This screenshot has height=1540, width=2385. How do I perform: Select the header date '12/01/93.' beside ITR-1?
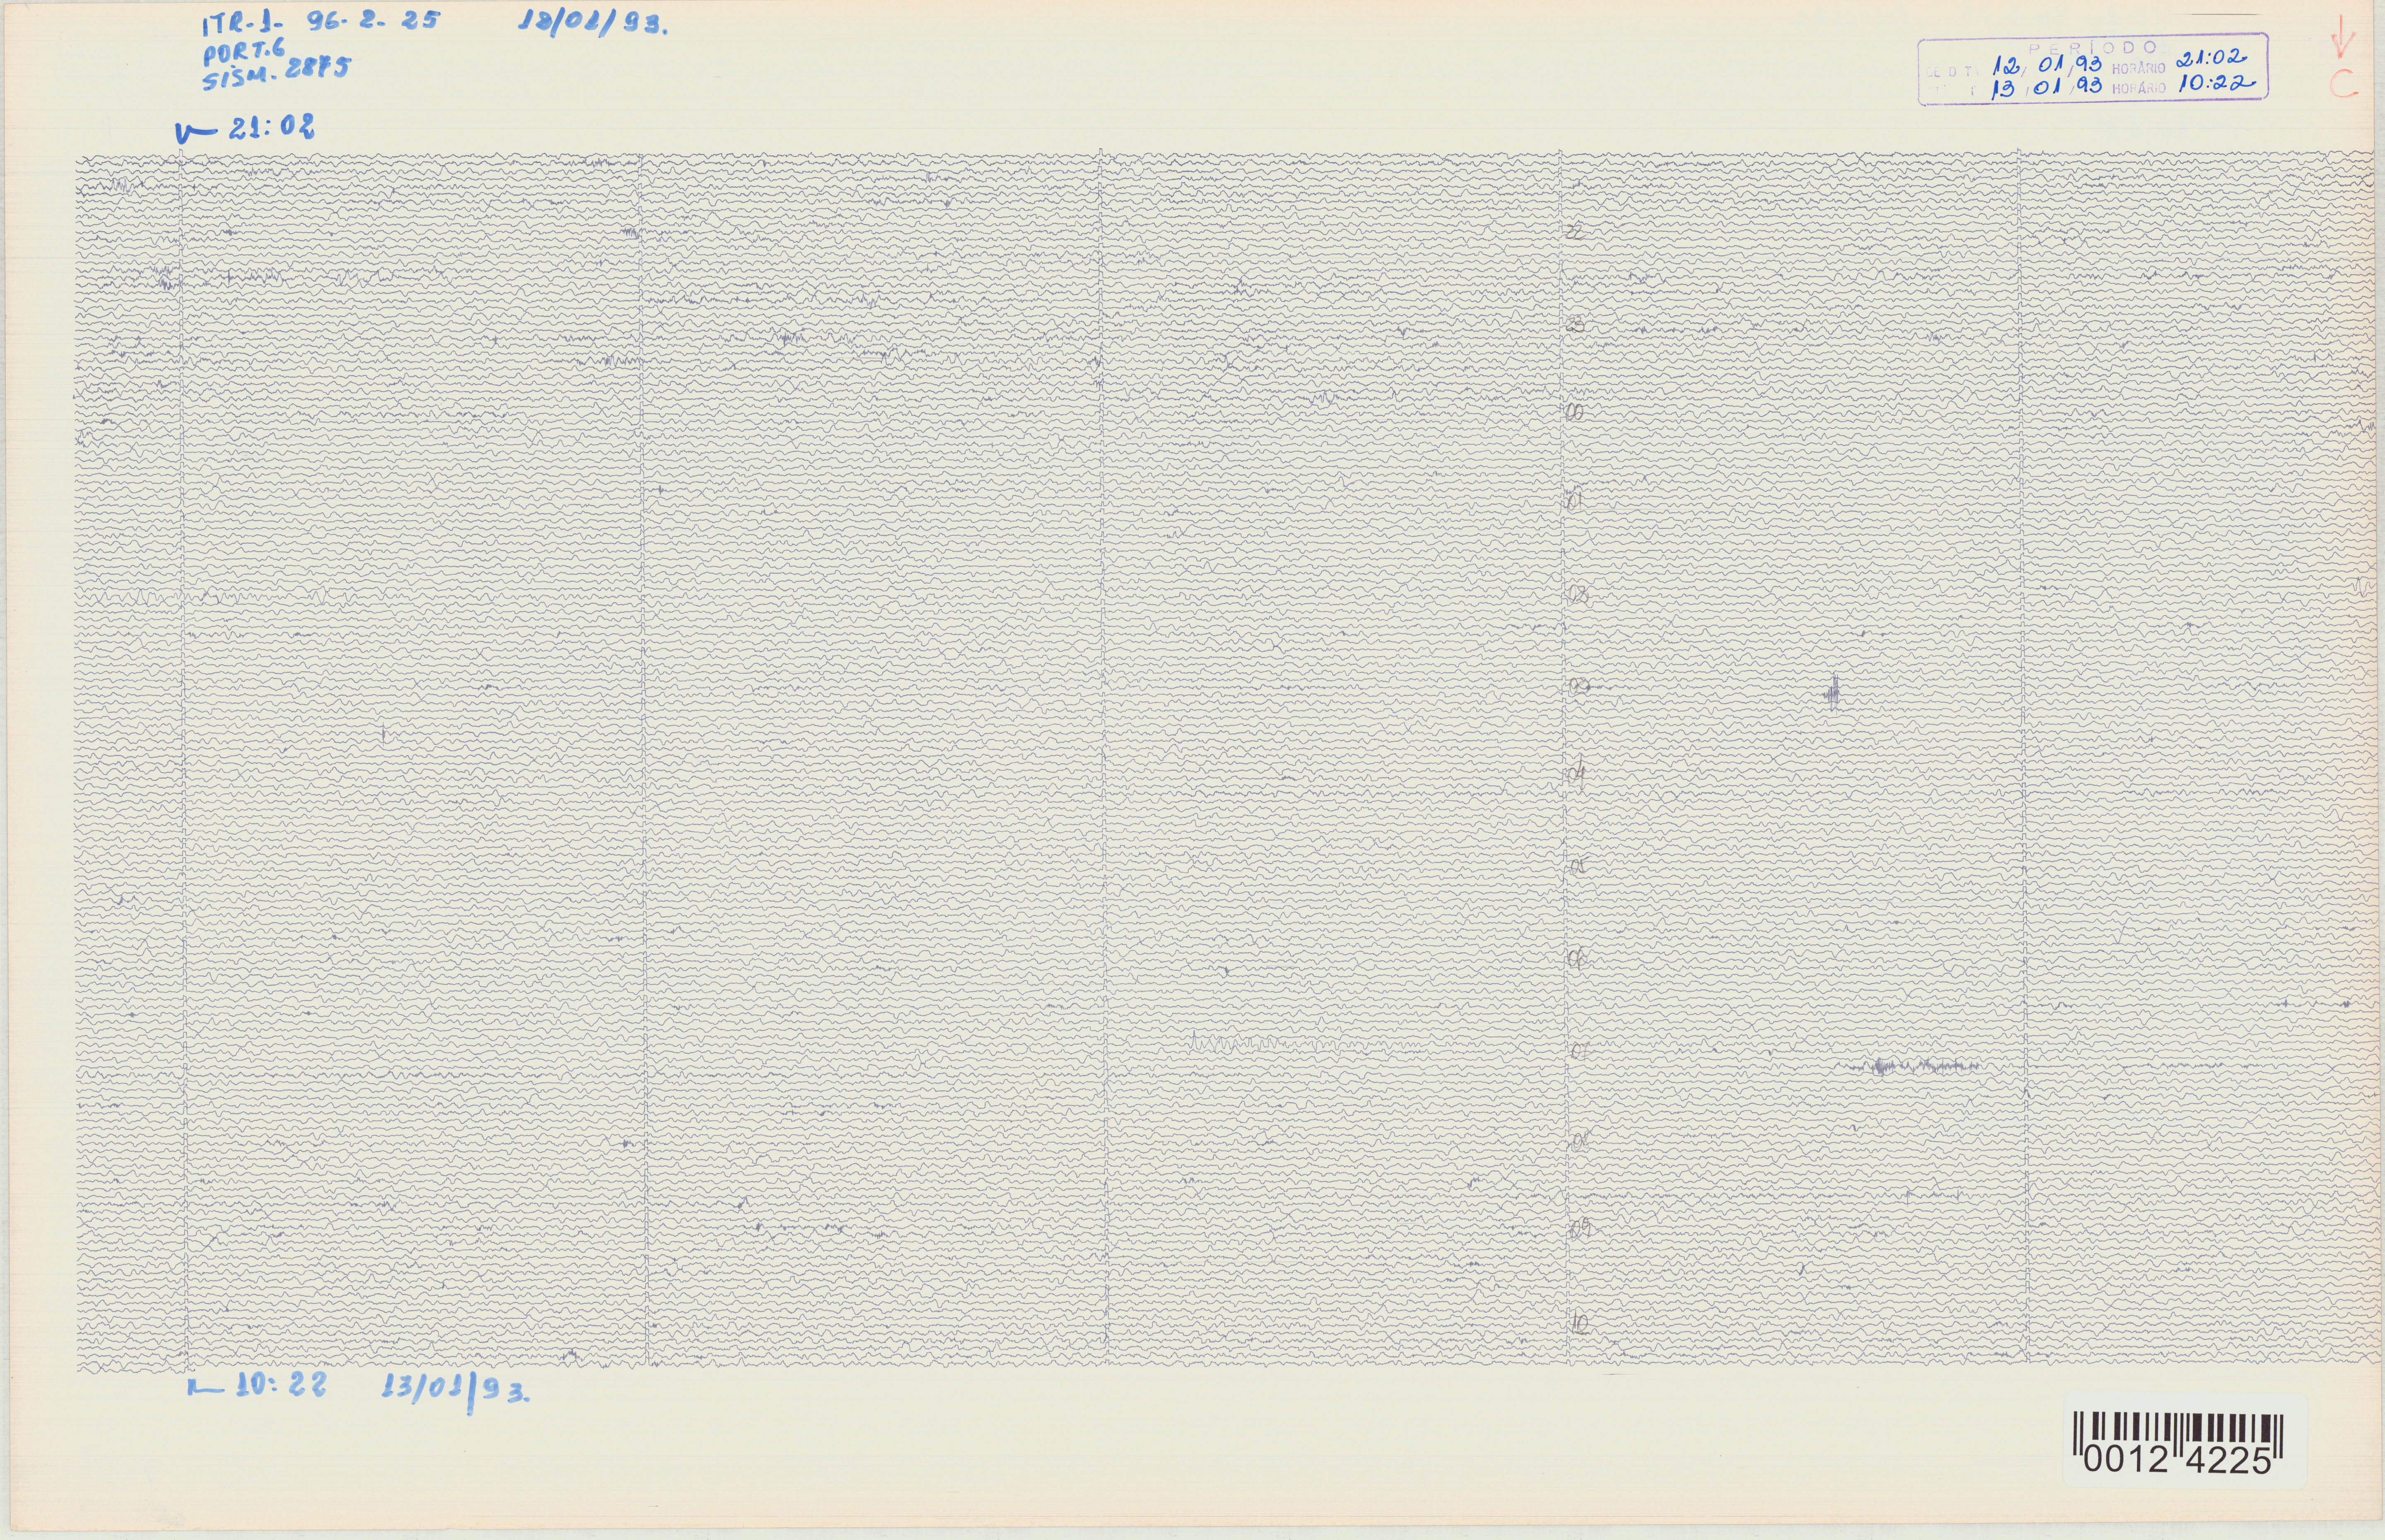(593, 24)
